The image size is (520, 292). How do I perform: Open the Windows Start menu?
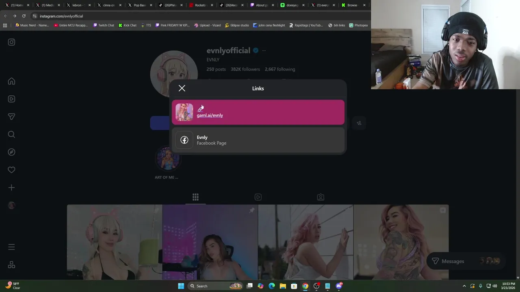(x=181, y=286)
